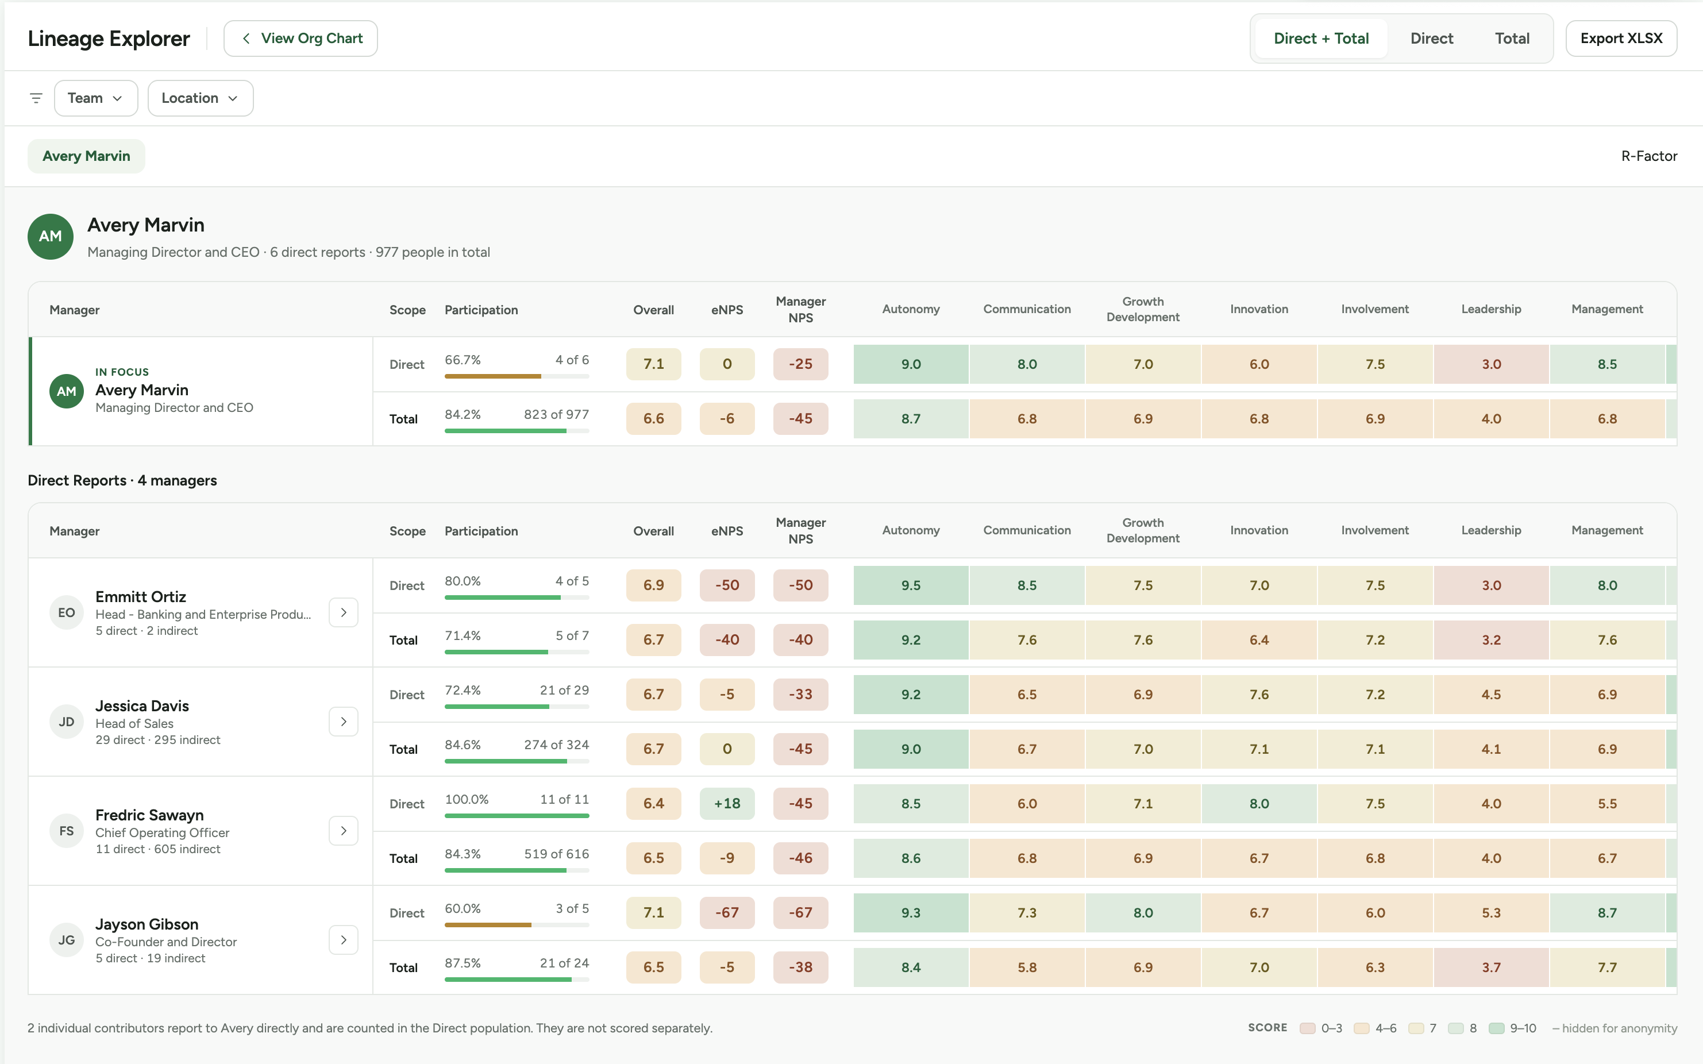Click Fredric Sawayn's Direct Innovation 8.0 cell
The width and height of the screenshot is (1703, 1064).
tap(1259, 804)
